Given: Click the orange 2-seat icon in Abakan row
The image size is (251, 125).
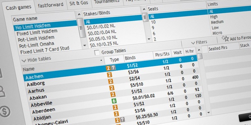Looking at the screenshot, I should [x=112, y=88].
